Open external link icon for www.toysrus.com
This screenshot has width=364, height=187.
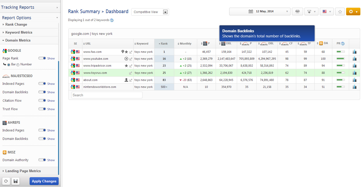click(131, 73)
